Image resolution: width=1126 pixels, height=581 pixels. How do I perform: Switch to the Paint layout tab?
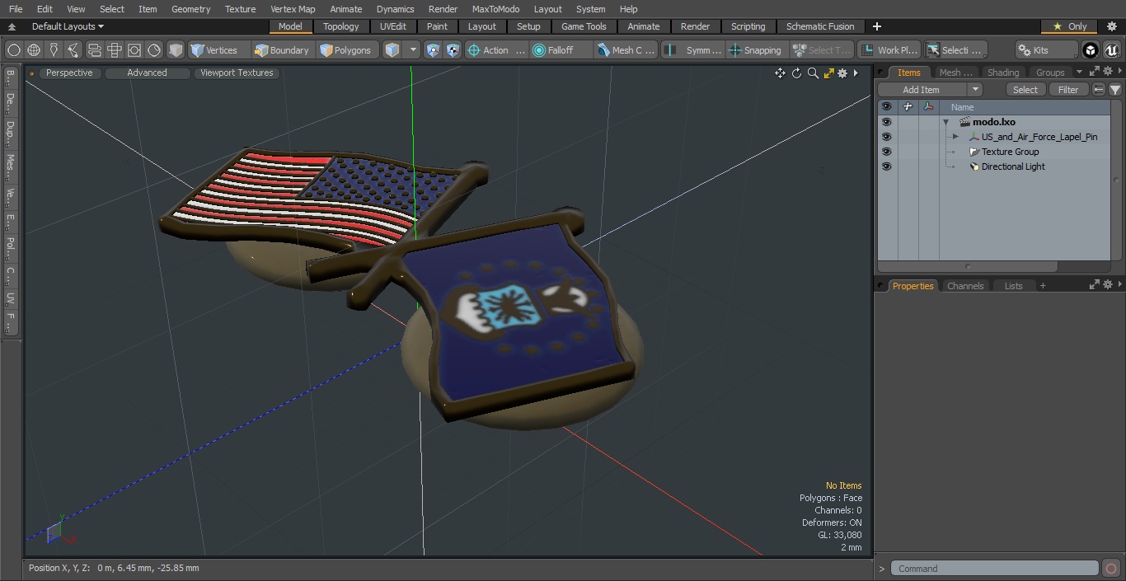click(x=438, y=26)
